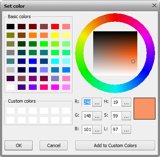Viewport: 160px width, 157px height.
Task: Pick the cyan basic color swatch
Action: pyautogui.click(x=55, y=61)
